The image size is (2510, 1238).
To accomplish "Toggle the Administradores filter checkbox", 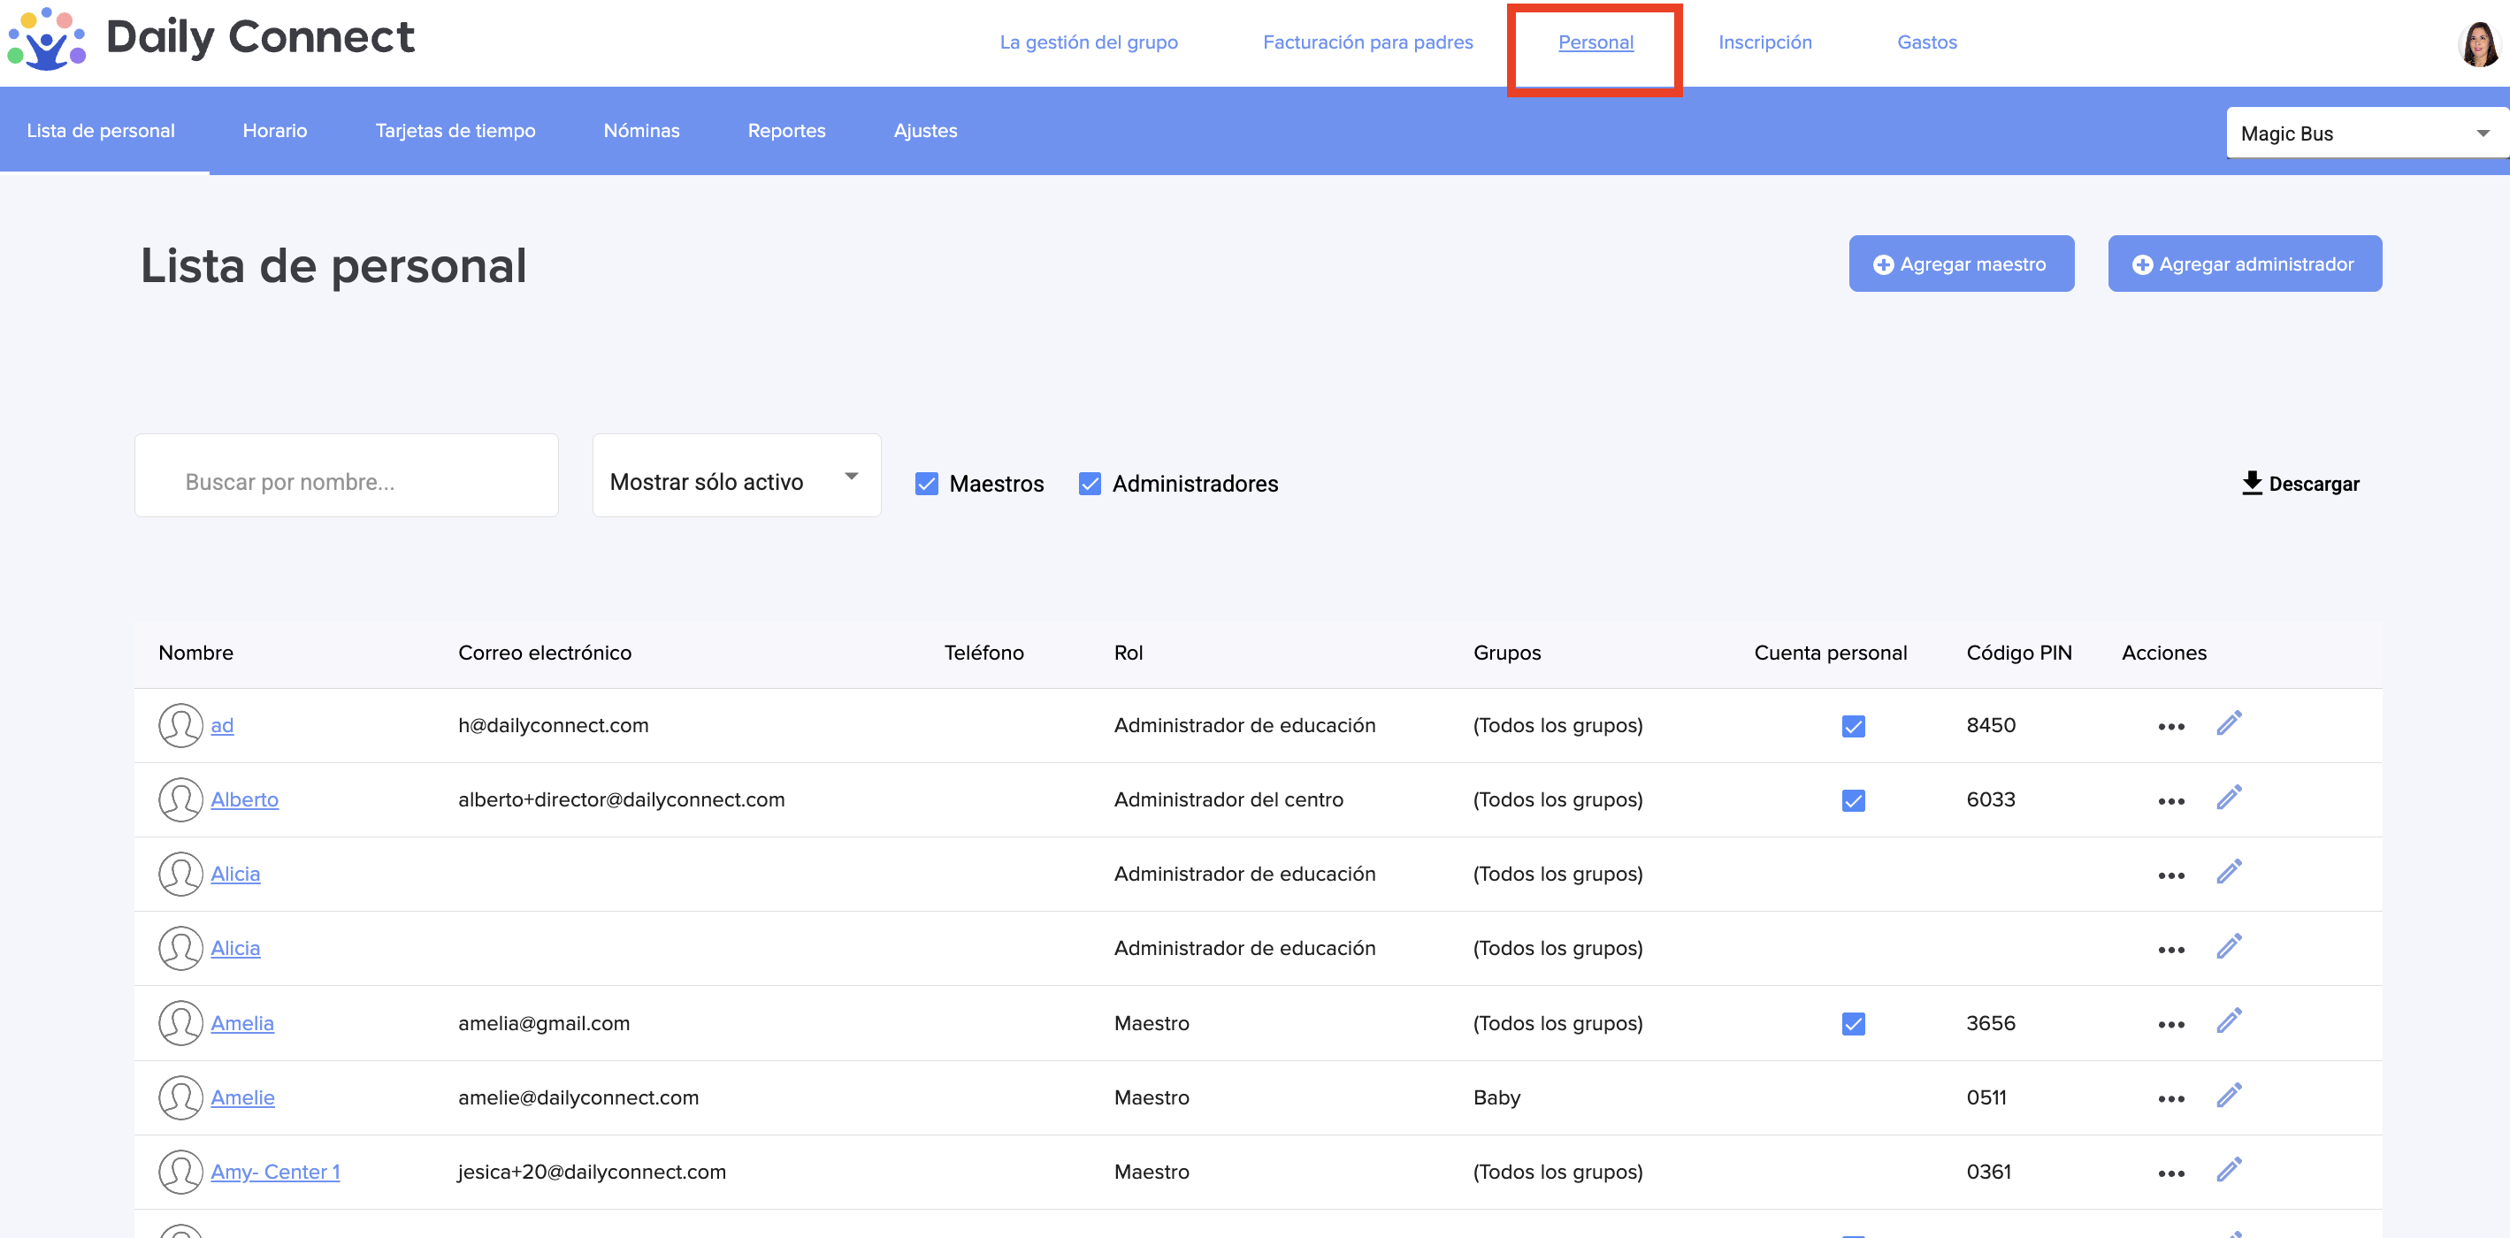I will [x=1090, y=483].
